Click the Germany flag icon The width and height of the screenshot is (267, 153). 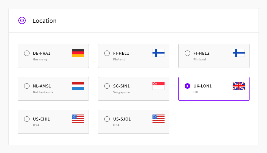(78, 53)
